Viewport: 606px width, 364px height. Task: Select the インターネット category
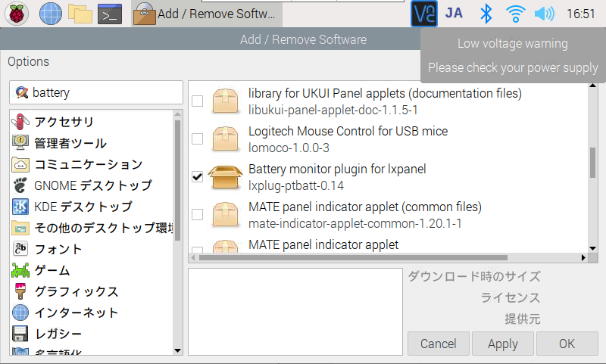click(x=76, y=313)
